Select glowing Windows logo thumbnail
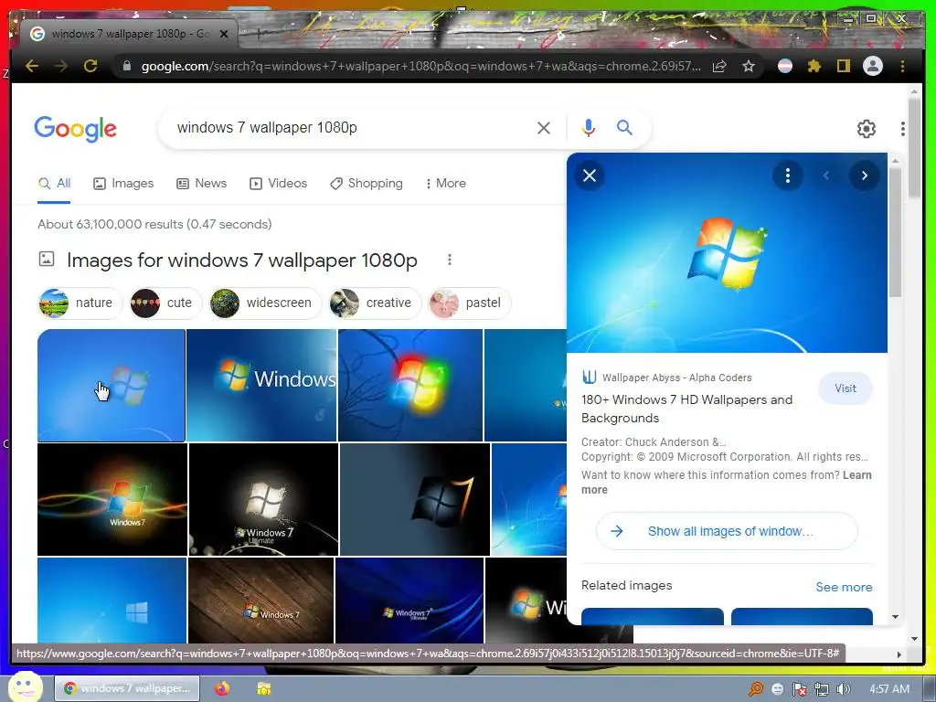 click(410, 386)
